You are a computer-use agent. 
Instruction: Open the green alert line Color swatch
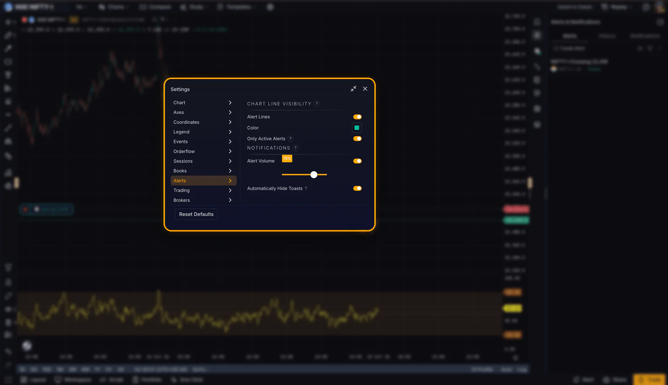pyautogui.click(x=357, y=128)
